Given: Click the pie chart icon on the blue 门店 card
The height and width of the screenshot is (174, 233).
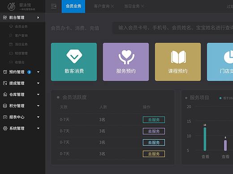Looking at the screenshot, I should coord(229,57).
